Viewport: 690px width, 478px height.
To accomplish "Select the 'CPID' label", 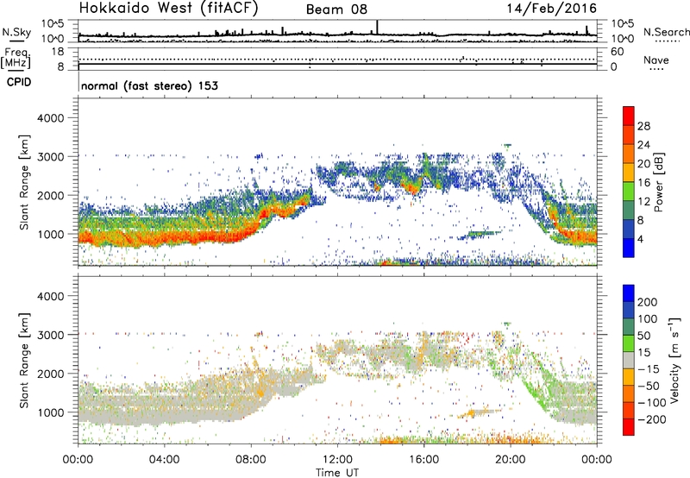I will click(19, 82).
